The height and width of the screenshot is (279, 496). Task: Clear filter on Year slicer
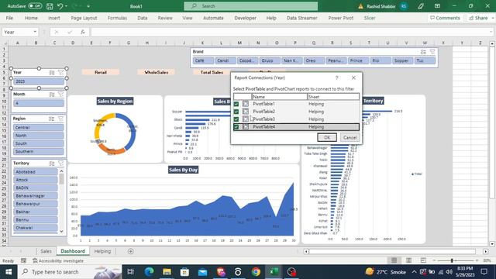(x=60, y=72)
